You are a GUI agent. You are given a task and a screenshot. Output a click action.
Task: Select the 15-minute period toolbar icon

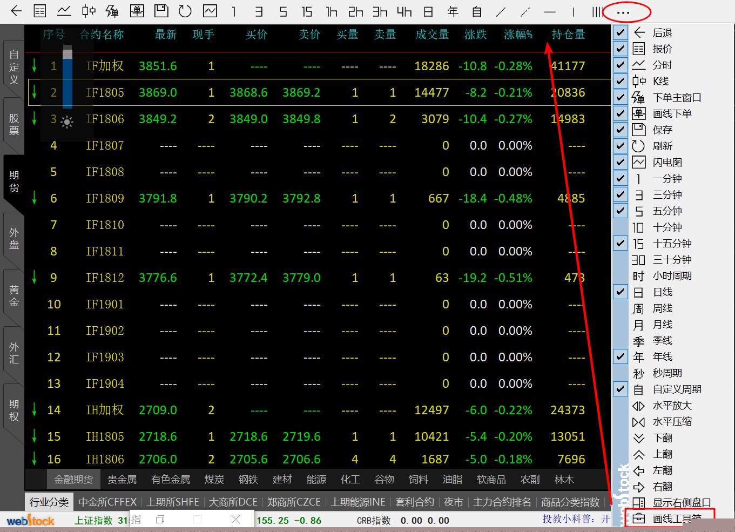point(307,11)
